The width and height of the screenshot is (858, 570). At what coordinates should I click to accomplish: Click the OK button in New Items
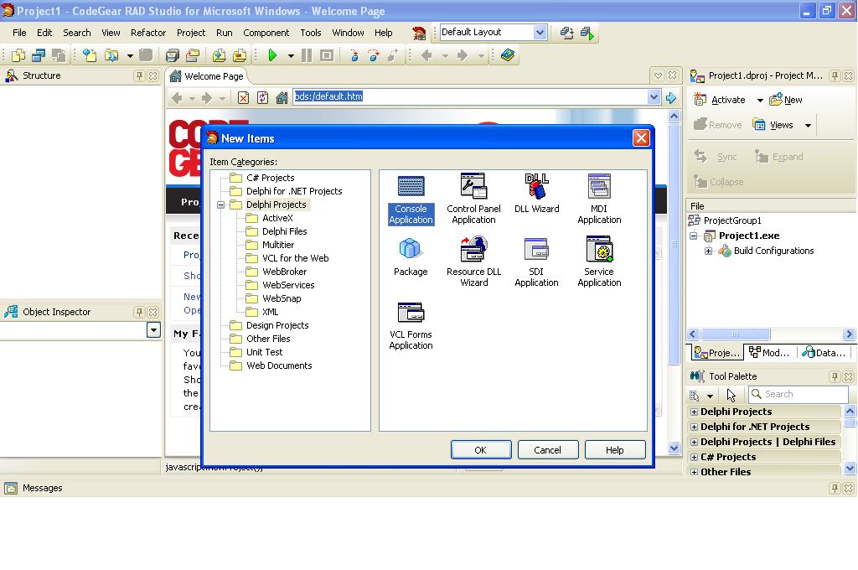pyautogui.click(x=480, y=450)
